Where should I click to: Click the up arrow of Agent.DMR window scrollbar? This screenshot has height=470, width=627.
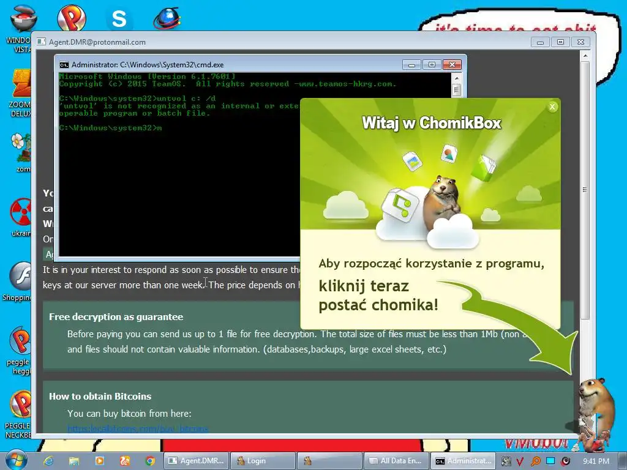click(x=585, y=56)
